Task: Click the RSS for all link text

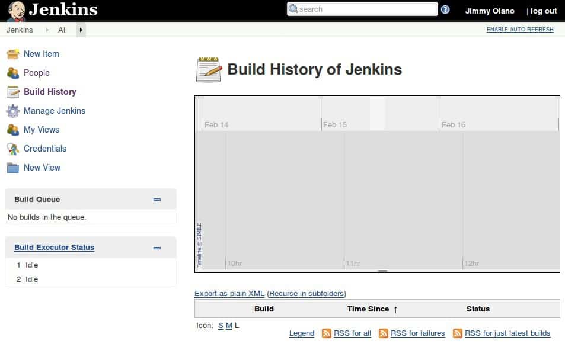Action: 352,333
